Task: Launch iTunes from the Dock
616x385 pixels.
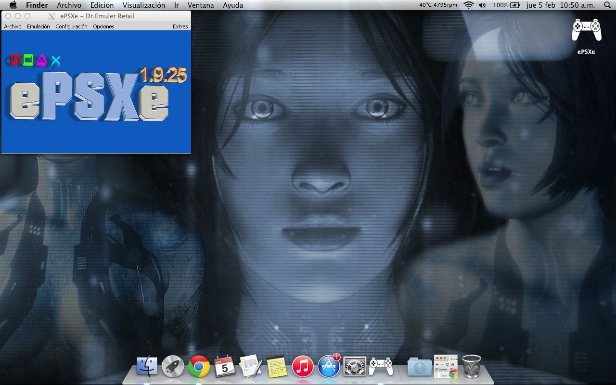Action: tap(303, 367)
